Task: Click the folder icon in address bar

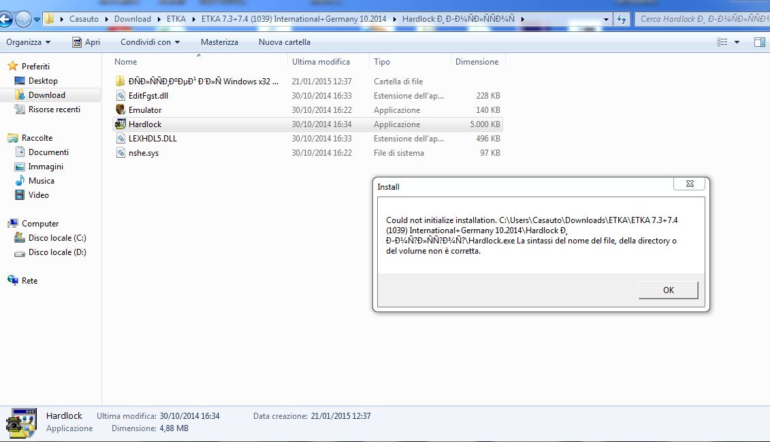Action: pyautogui.click(x=50, y=19)
